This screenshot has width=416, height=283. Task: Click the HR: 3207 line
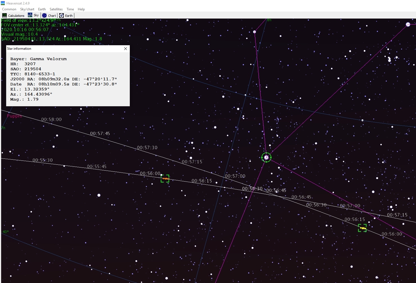tap(23, 64)
